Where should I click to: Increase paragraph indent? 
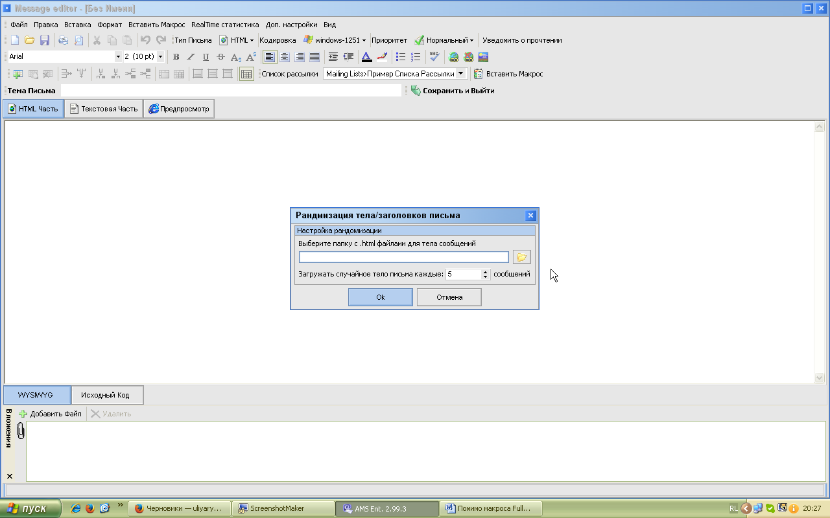pyautogui.click(x=333, y=57)
